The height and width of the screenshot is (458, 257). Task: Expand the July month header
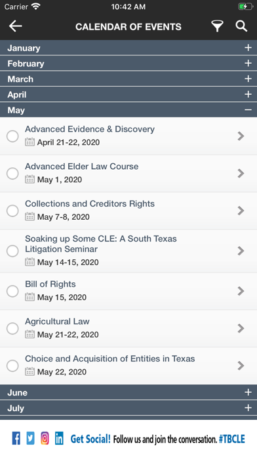(128, 408)
